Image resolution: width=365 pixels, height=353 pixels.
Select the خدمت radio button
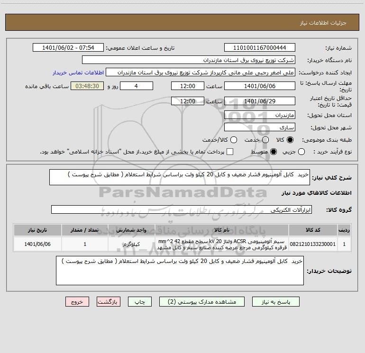click(x=265, y=140)
